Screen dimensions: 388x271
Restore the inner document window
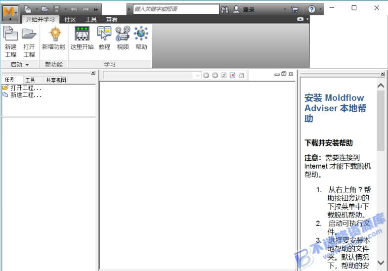[284, 74]
